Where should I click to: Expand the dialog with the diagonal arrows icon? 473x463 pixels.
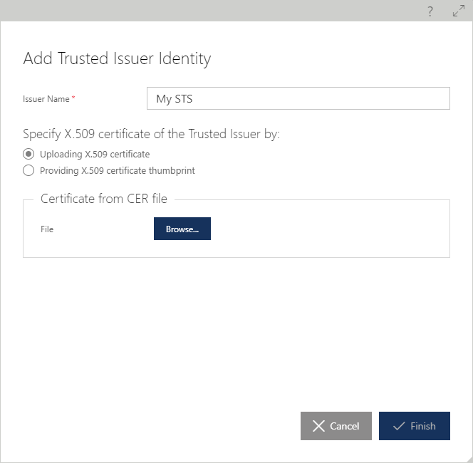459,11
